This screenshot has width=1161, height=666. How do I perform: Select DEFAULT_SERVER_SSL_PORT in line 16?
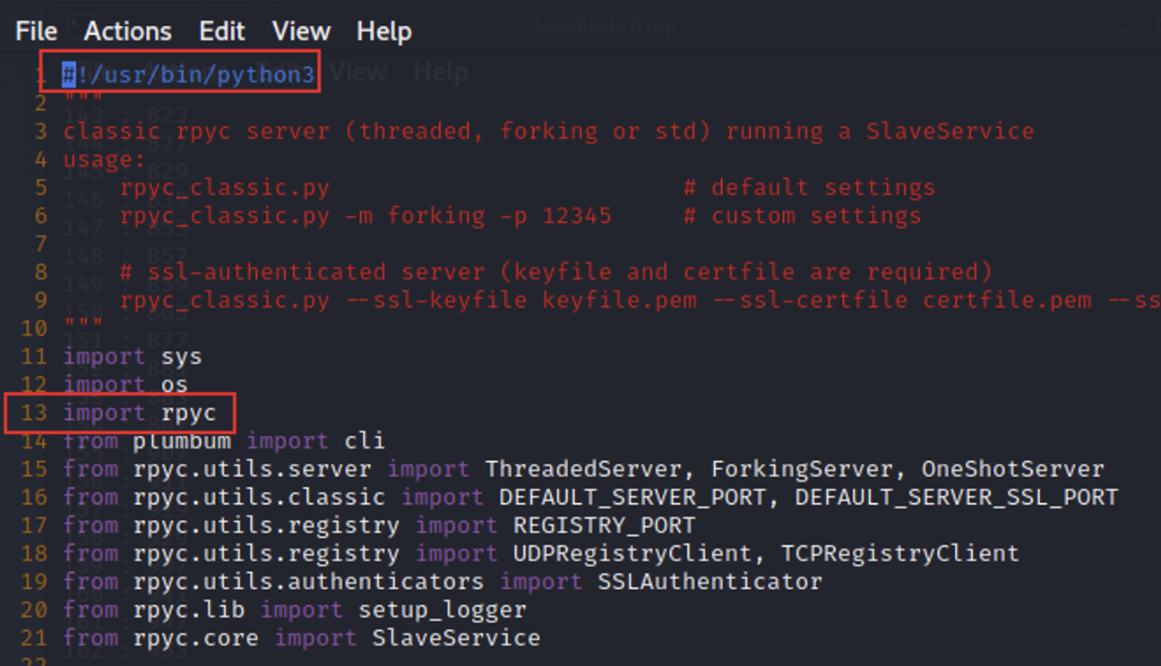pos(956,498)
